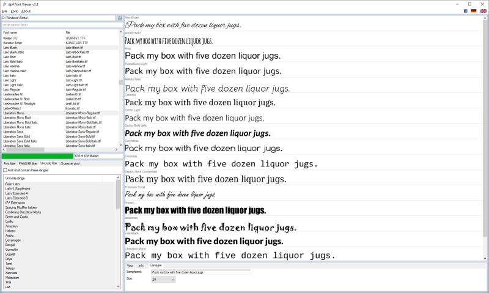Image resolution: width=489 pixels, height=293 pixels.
Task: Select the 'Lato Black' font row
Action: click(x=60, y=48)
